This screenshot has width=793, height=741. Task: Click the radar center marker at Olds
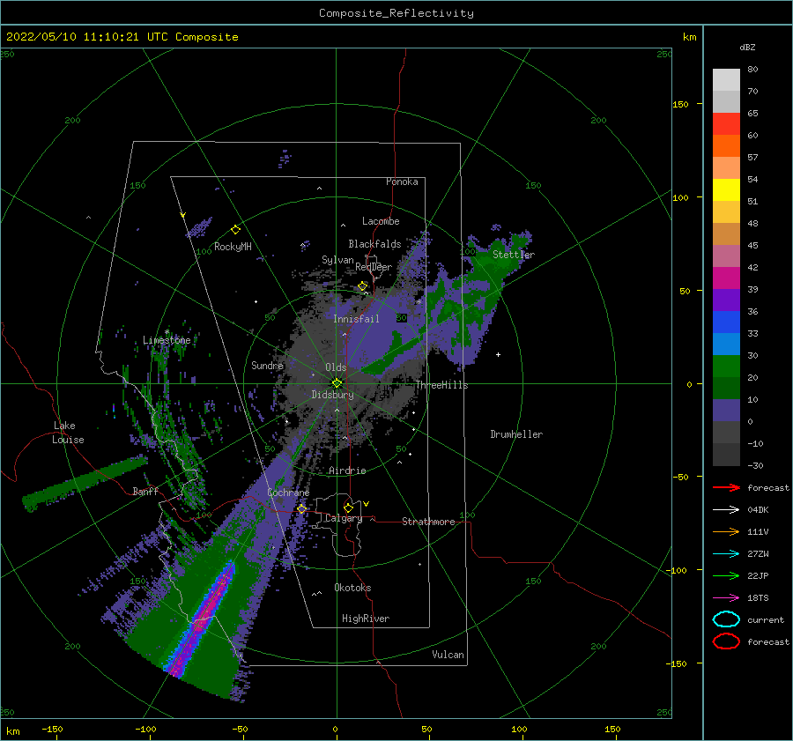pyautogui.click(x=337, y=383)
